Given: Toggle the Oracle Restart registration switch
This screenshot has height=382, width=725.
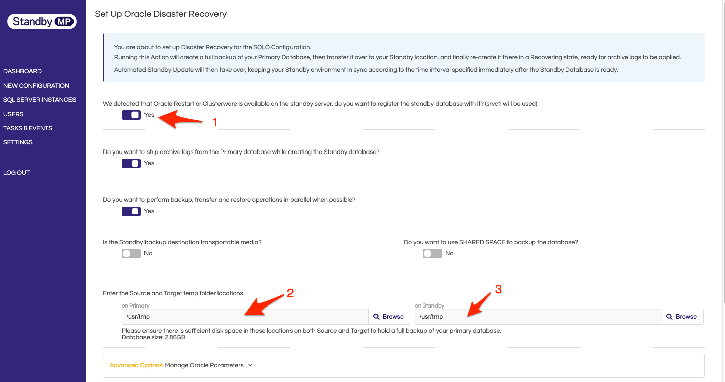Looking at the screenshot, I should click(131, 115).
